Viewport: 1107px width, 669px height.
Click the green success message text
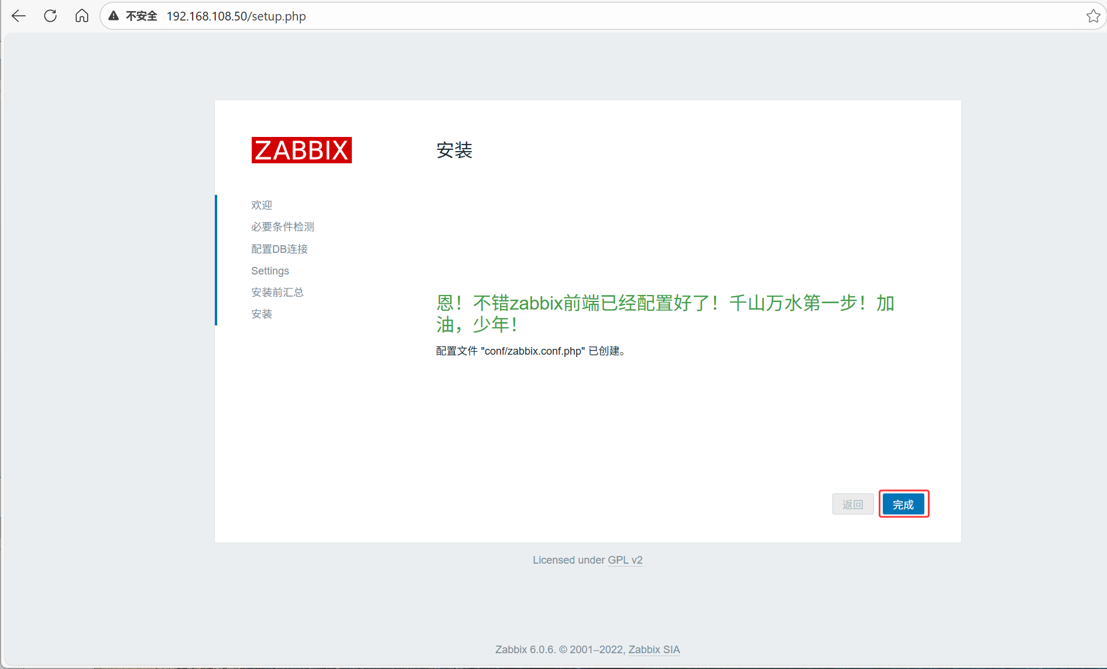click(665, 314)
